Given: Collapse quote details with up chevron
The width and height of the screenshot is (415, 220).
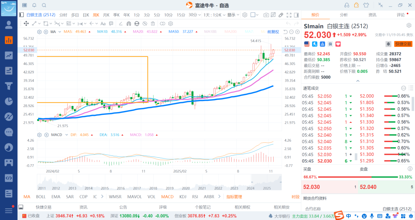Looking at the screenshot, I should coord(358,81).
